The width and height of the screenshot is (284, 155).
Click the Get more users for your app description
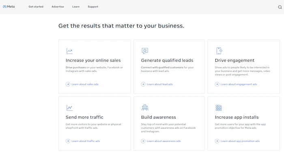coord(240,126)
